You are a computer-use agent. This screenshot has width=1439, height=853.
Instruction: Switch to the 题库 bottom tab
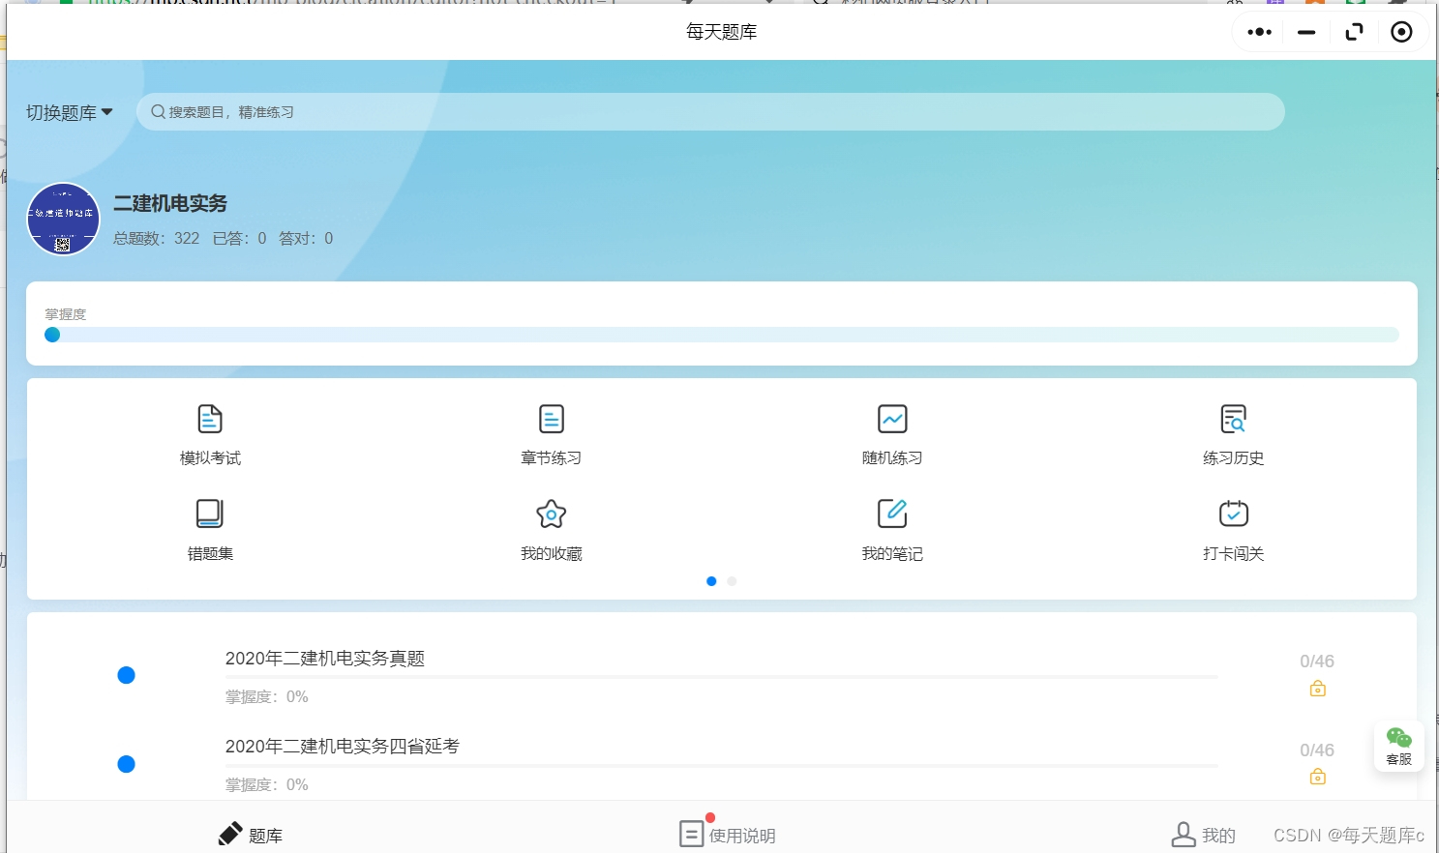251,835
